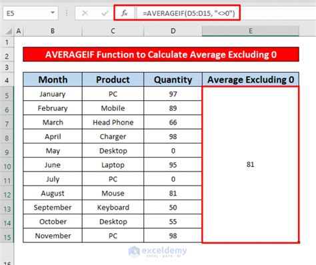The width and height of the screenshot is (316, 265).
Task: Click the Cancel X formula icon
Action: 85,13
